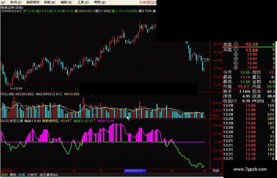Click the DKZC多空之变 indicator title

pos(12,121)
